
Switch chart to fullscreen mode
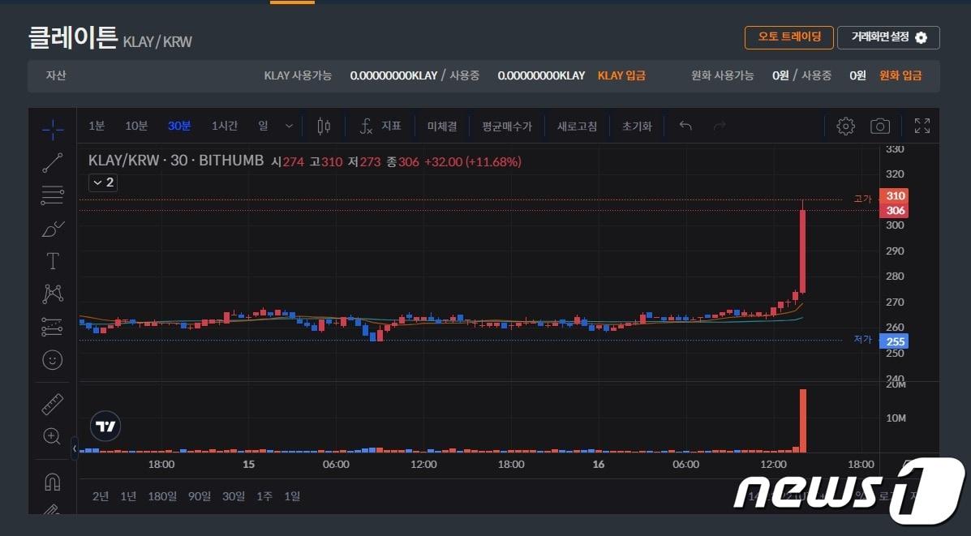point(922,126)
